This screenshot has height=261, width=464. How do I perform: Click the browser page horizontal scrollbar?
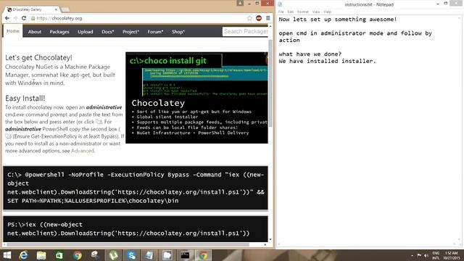128,245
